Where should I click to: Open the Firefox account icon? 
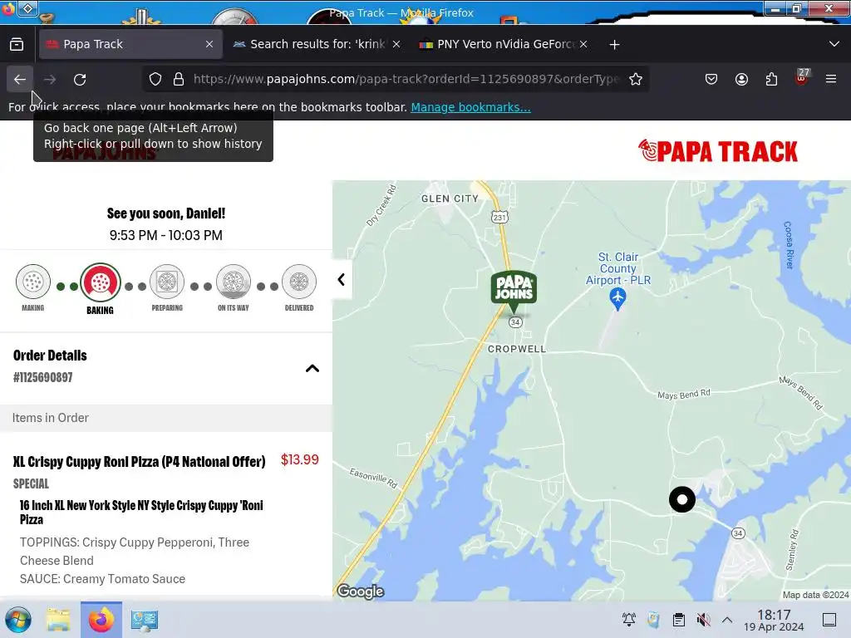[x=741, y=79]
